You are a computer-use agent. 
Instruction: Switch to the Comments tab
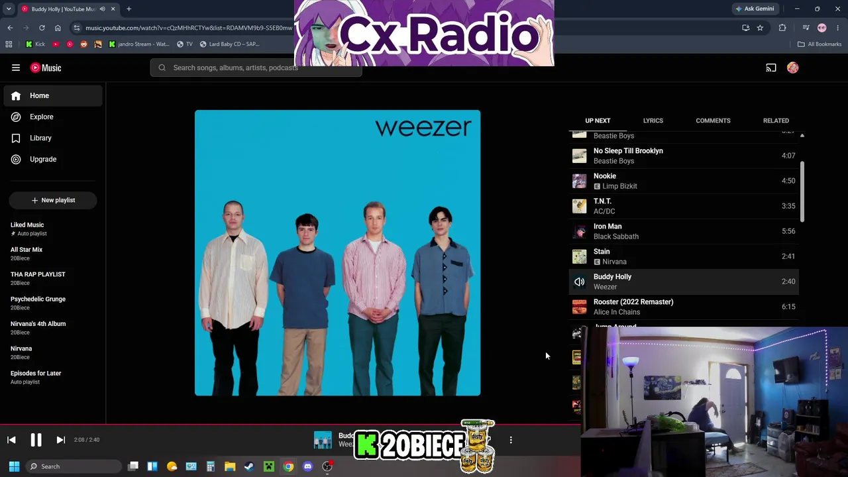click(x=713, y=121)
